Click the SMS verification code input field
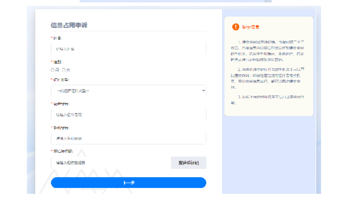Image resolution: width=344 pixels, height=206 pixels. click(x=111, y=163)
